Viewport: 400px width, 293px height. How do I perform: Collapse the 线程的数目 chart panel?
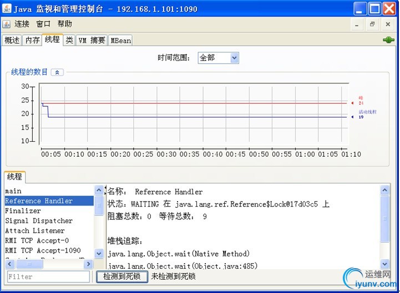[57, 73]
